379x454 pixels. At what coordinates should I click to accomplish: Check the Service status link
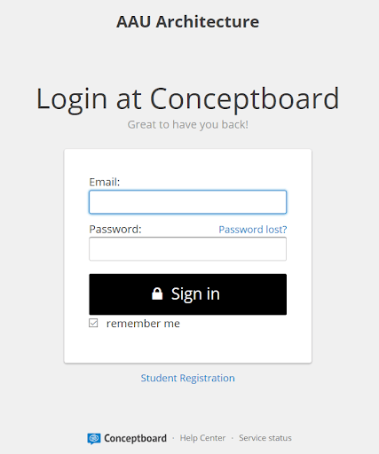265,438
